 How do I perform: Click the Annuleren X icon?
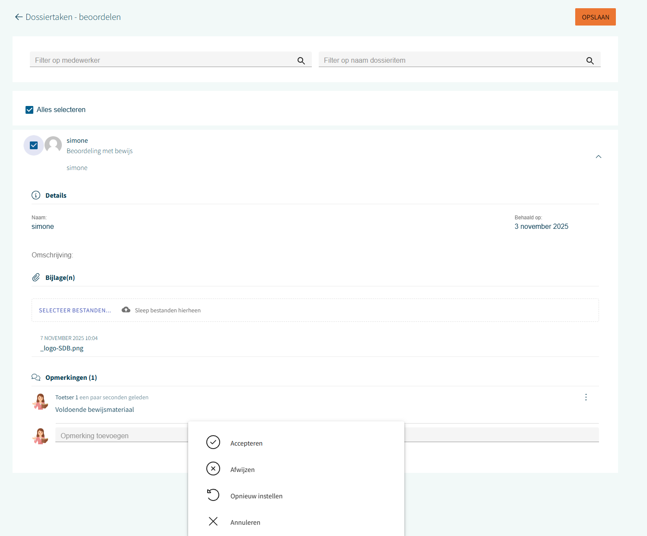(x=213, y=521)
